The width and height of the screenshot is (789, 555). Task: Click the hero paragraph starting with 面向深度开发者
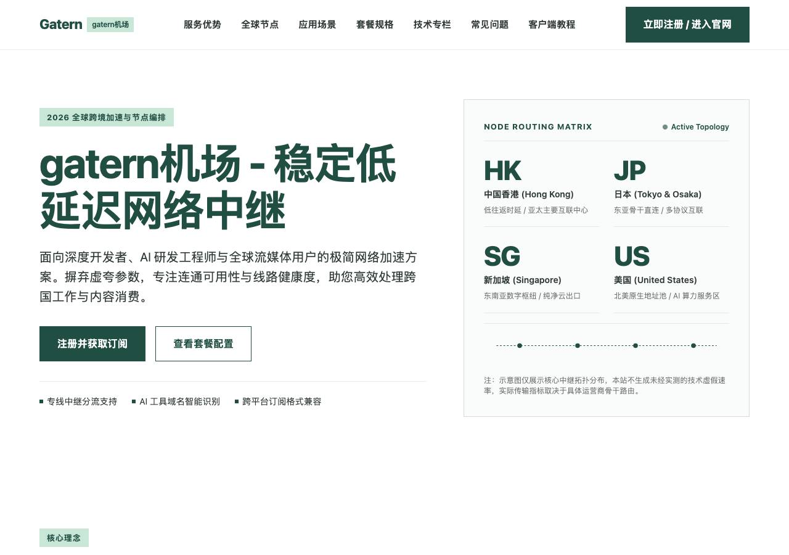pos(229,277)
